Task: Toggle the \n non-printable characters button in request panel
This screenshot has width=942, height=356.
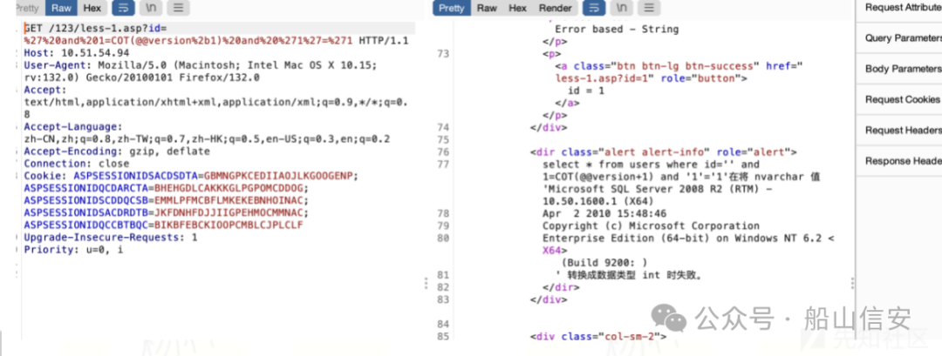Action: (150, 8)
